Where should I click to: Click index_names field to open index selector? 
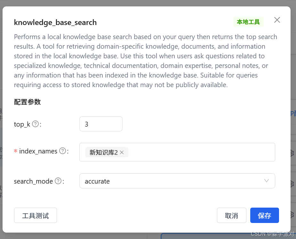[x=192, y=152]
